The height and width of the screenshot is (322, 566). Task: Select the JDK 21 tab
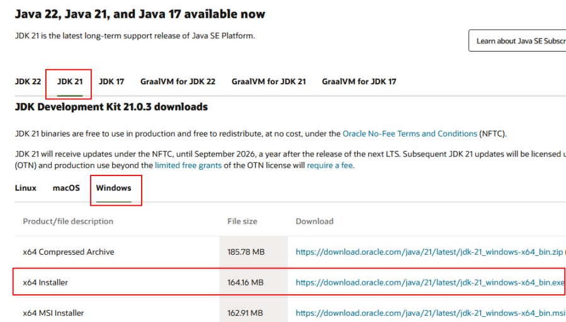point(69,82)
